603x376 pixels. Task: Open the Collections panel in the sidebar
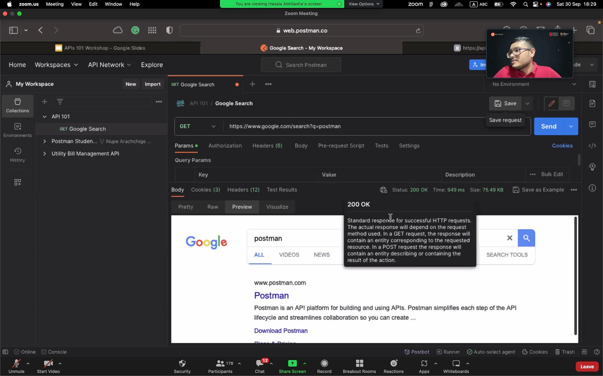pos(17,106)
